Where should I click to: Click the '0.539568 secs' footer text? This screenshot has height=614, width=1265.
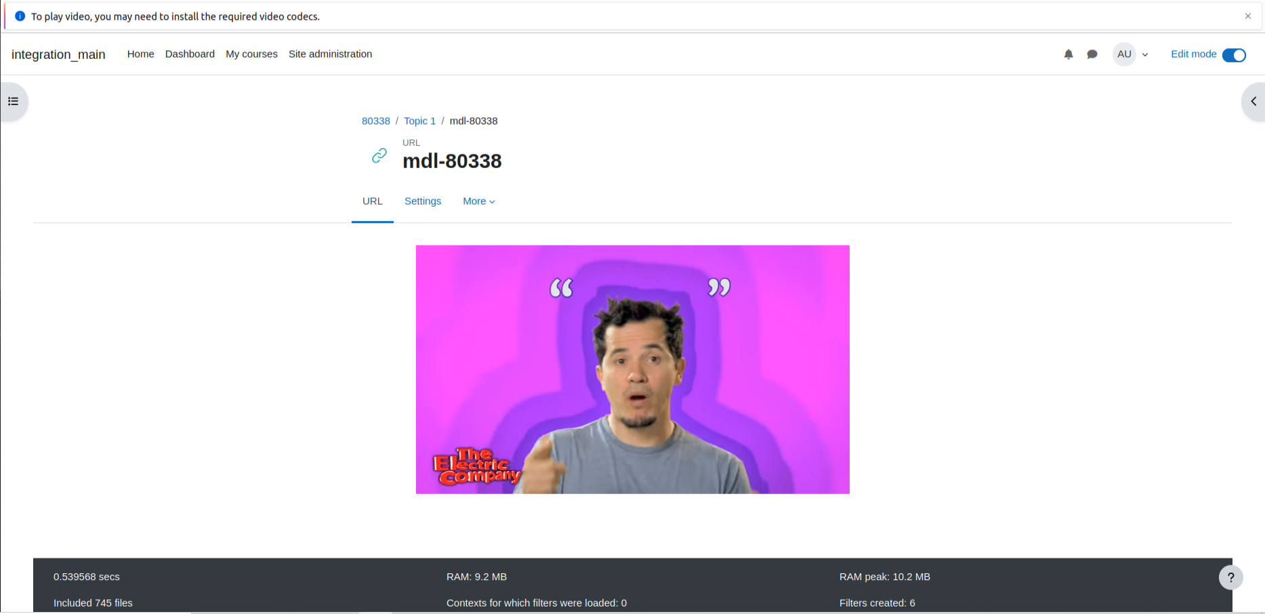pyautogui.click(x=87, y=577)
